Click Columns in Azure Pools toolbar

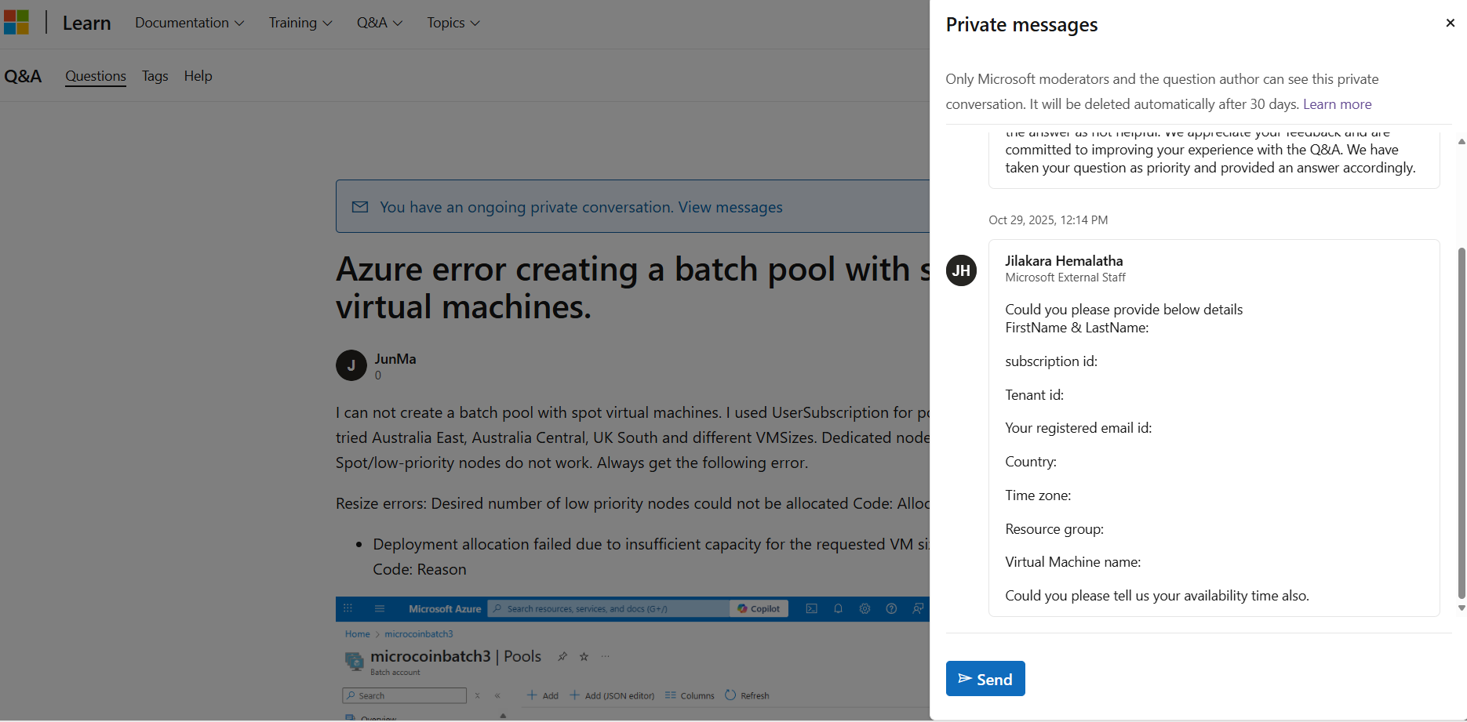tap(690, 695)
